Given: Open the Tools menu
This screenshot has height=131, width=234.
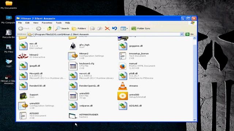Looking at the screenshot, I should coord(58,23).
